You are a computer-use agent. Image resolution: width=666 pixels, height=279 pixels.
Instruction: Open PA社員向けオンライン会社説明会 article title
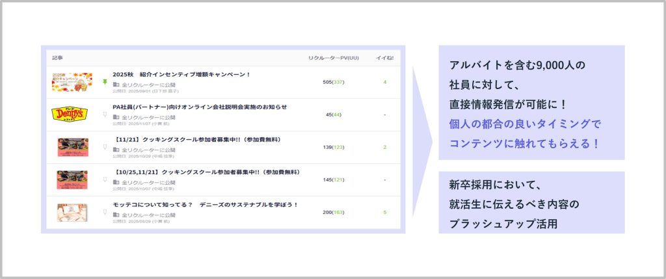[x=199, y=107]
